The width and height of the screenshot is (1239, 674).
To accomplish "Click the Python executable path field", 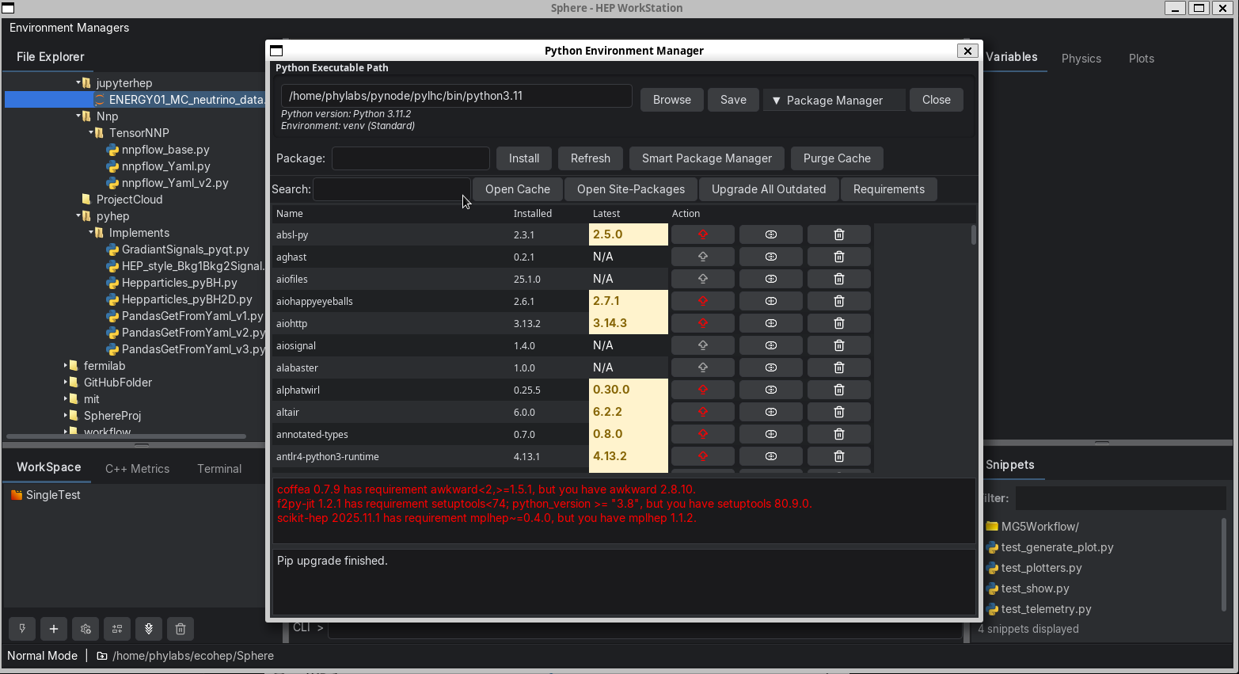I will click(x=457, y=96).
